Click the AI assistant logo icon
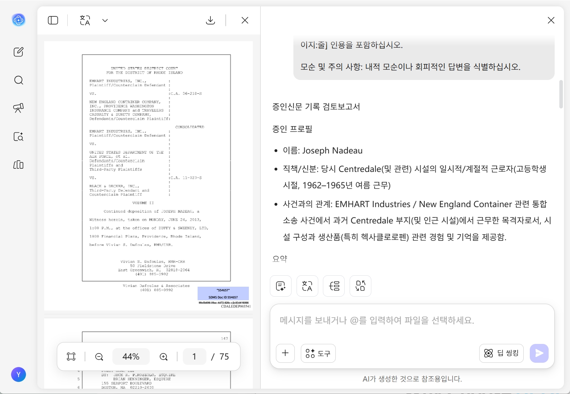The image size is (570, 394). pyautogui.click(x=19, y=20)
